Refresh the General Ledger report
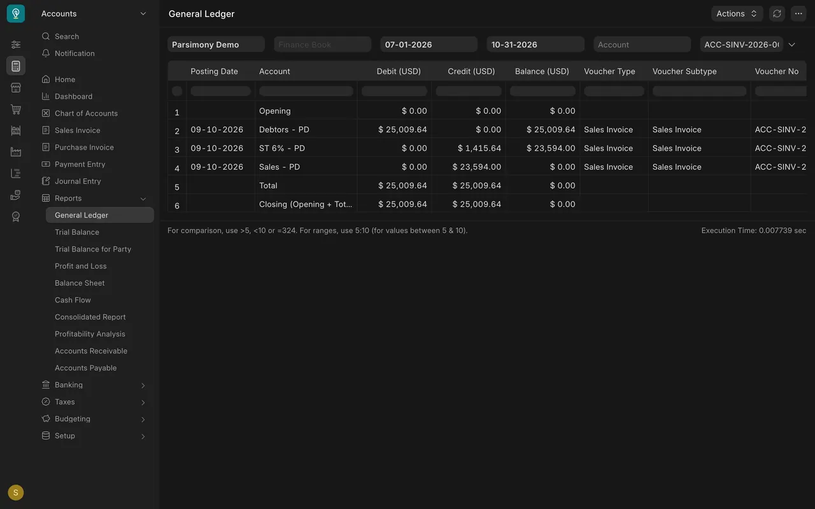 (777, 13)
